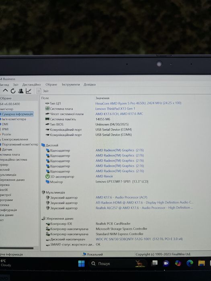
Task: Open the Звіт menu
Action: tap(16, 85)
